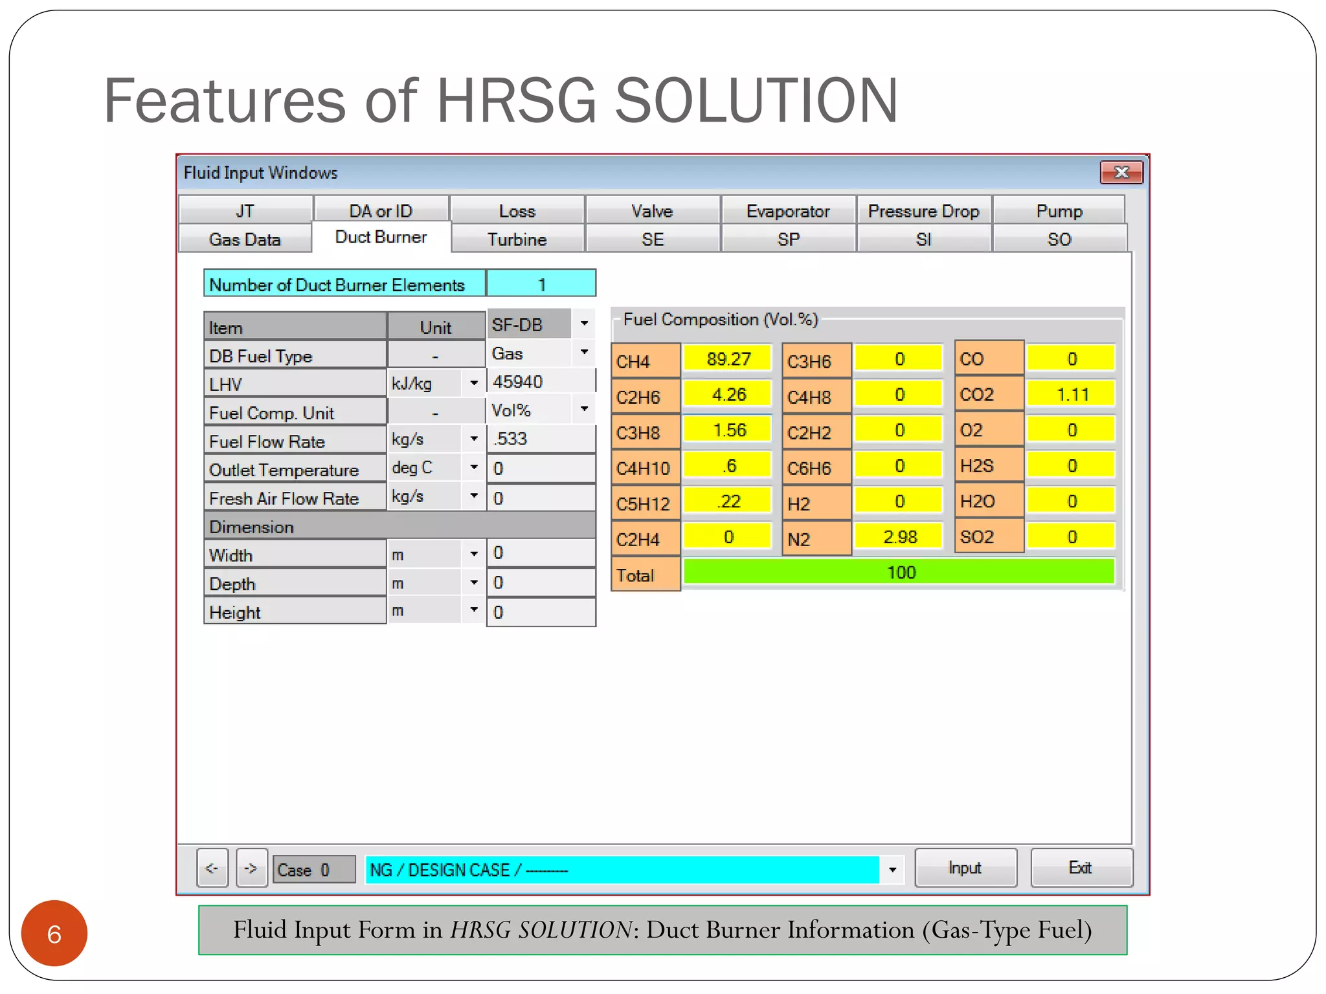Open the Turbine tab

point(517,239)
